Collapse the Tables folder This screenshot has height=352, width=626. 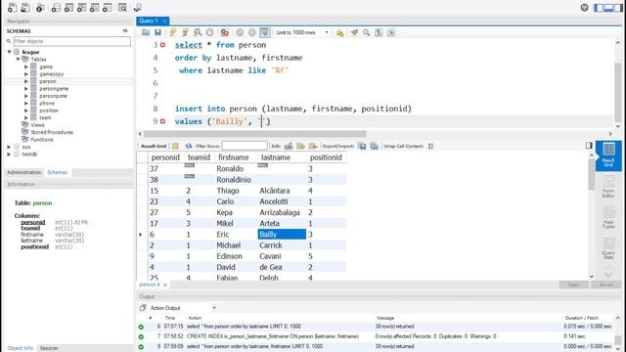18,59
